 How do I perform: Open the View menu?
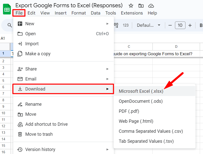45,13
